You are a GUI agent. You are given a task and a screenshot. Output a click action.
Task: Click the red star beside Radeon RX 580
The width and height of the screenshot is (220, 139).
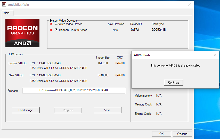pyautogui.click(x=51, y=30)
